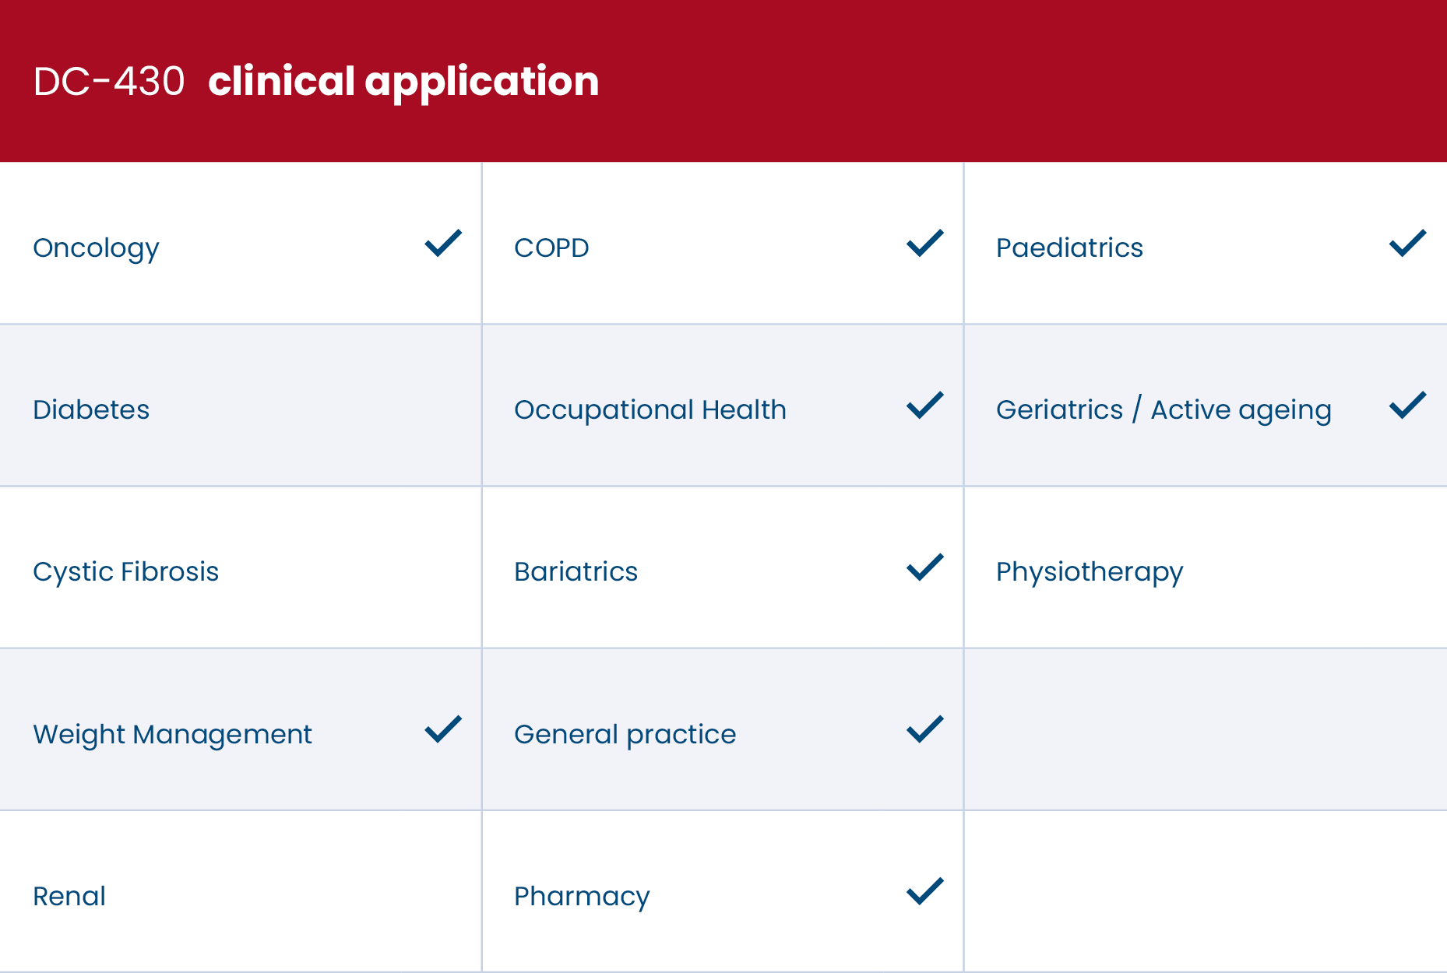The height and width of the screenshot is (973, 1447).
Task: Click the General practice checkmark
Action: click(925, 729)
